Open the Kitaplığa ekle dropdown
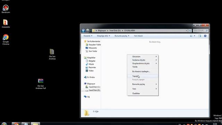Screen dimensions: 222x125 (103, 36)
